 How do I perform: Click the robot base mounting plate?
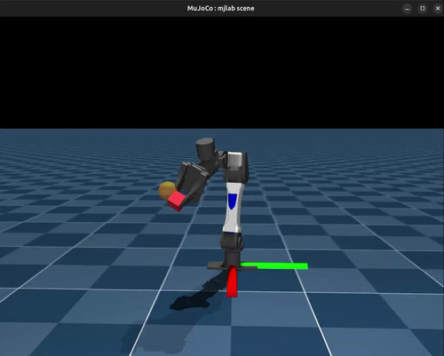pyautogui.click(x=232, y=266)
